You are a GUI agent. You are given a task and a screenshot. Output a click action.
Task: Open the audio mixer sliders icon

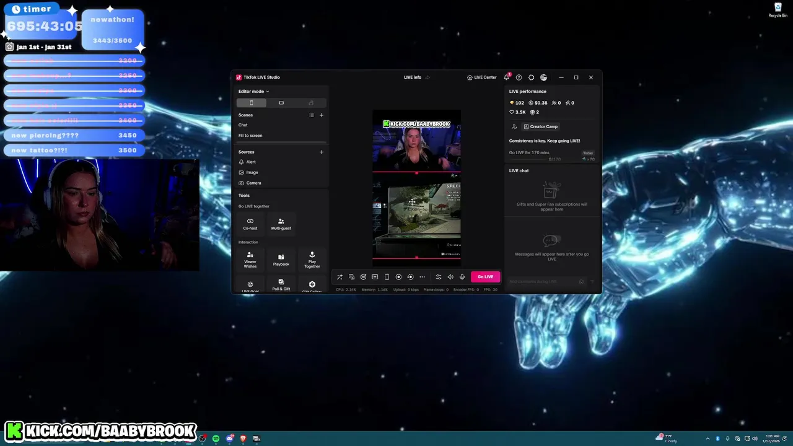439,277
